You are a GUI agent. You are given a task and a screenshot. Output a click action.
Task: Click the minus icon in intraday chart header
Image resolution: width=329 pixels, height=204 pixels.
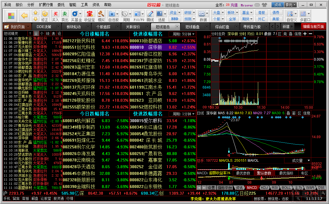click(311, 34)
